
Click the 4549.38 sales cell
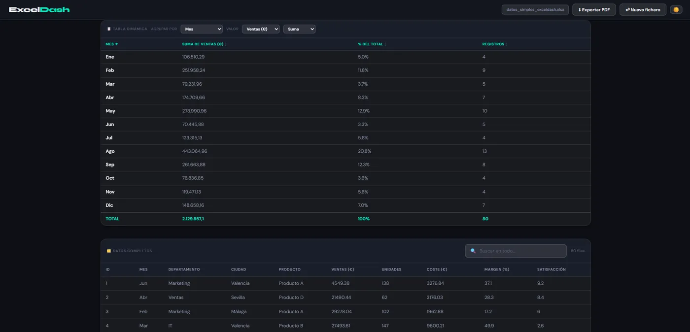pyautogui.click(x=341, y=283)
